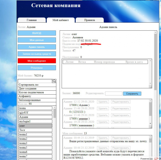Edit the registration data message
This screenshot has height=160, width=161.
tap(121, 138)
